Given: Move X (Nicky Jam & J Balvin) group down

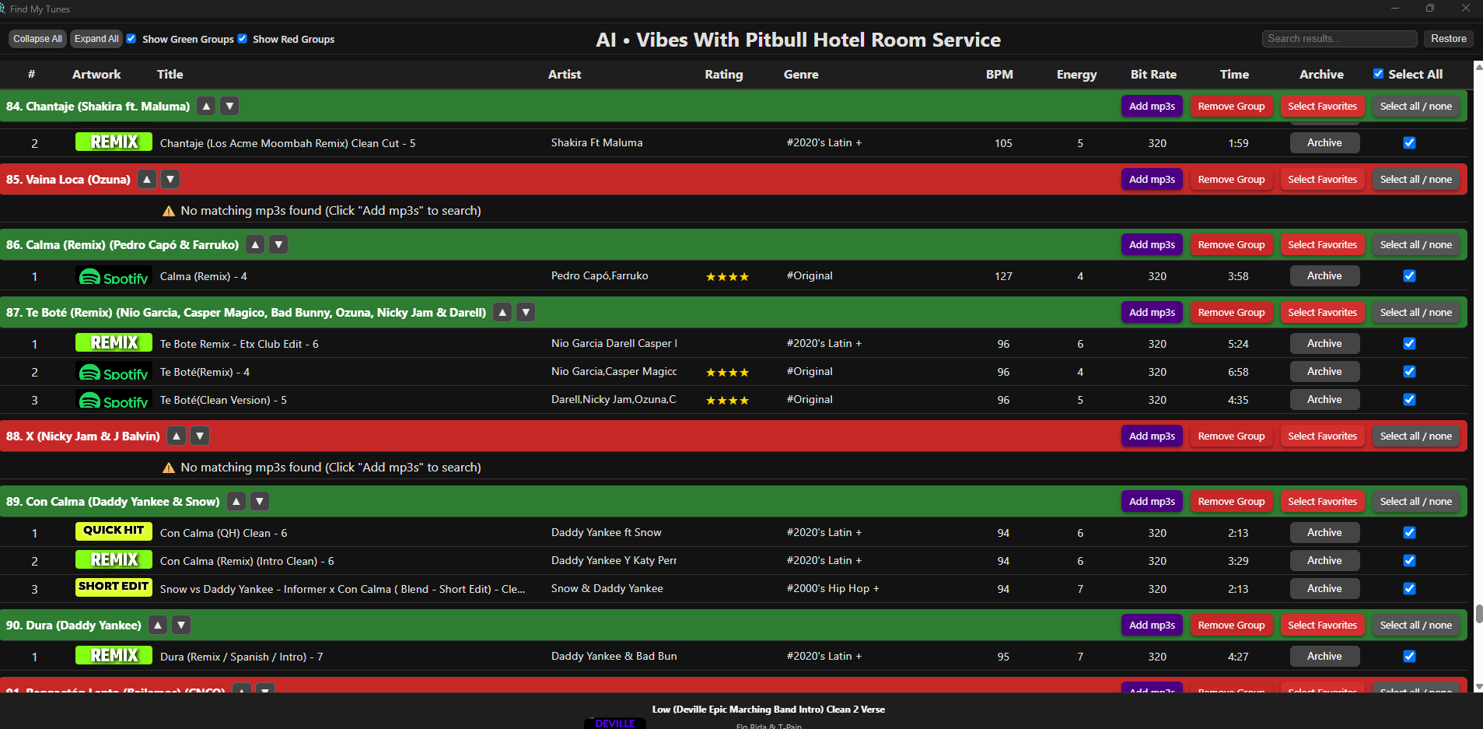Looking at the screenshot, I should click(x=200, y=436).
